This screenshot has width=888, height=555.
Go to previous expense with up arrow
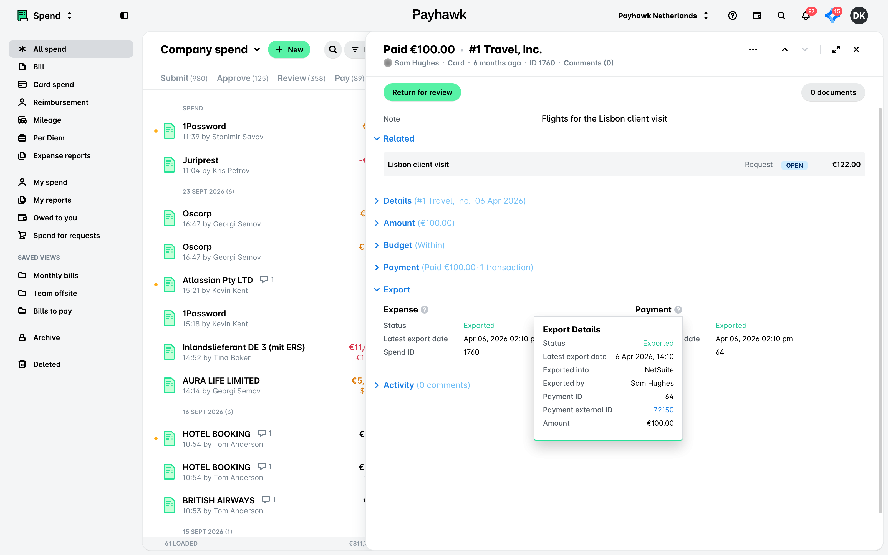[784, 50]
